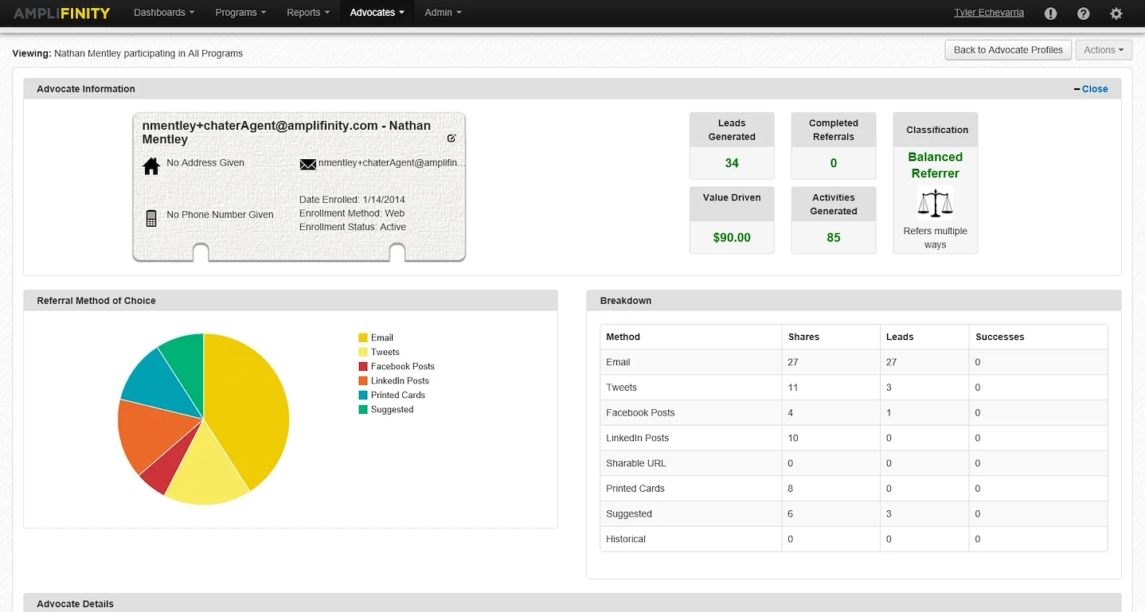The height and width of the screenshot is (612, 1145).
Task: Click the balanced scales classification icon
Action: coord(935,203)
